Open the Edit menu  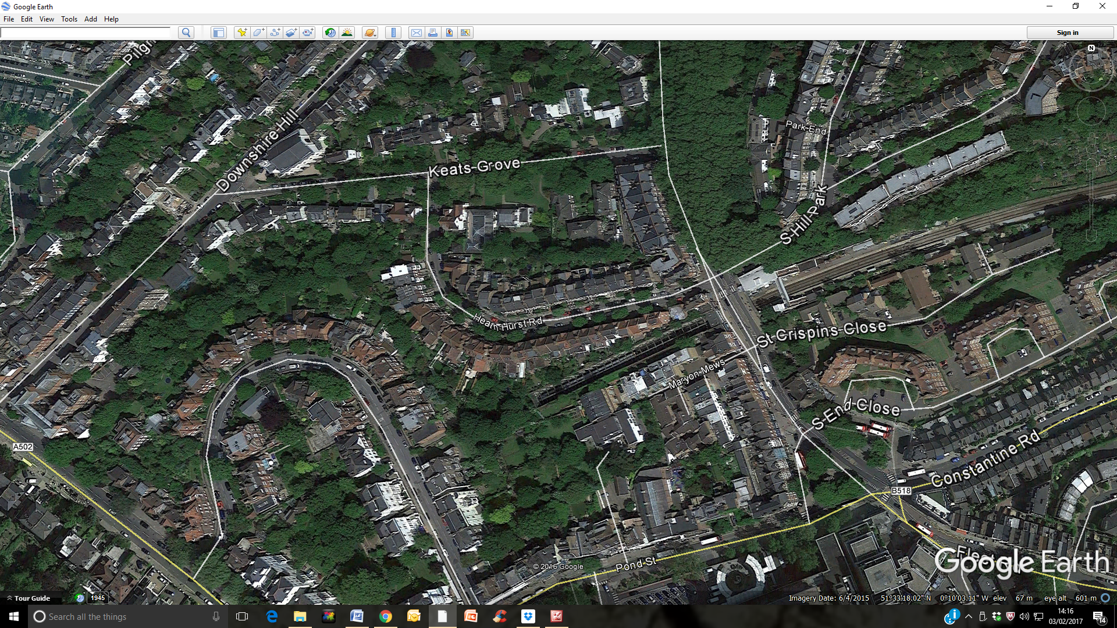tap(27, 19)
